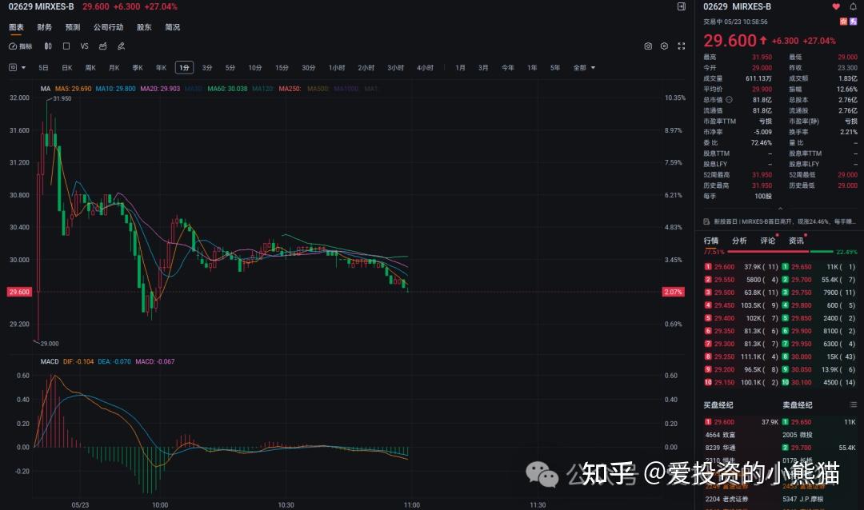Viewport: 864px width, 510px height.
Task: Click bid level 1 at 29.600
Action: click(x=722, y=266)
